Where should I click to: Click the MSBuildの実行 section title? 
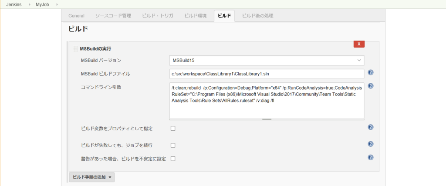tap(95, 49)
